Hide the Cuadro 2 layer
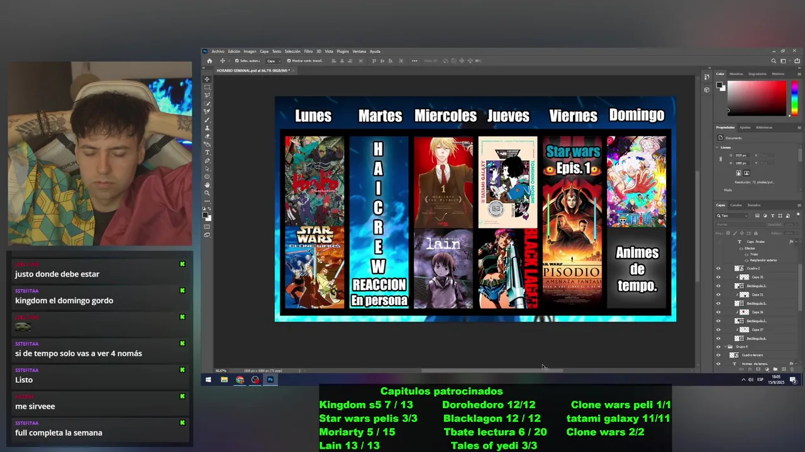Image resolution: width=805 pixels, height=452 pixels. tap(718, 268)
